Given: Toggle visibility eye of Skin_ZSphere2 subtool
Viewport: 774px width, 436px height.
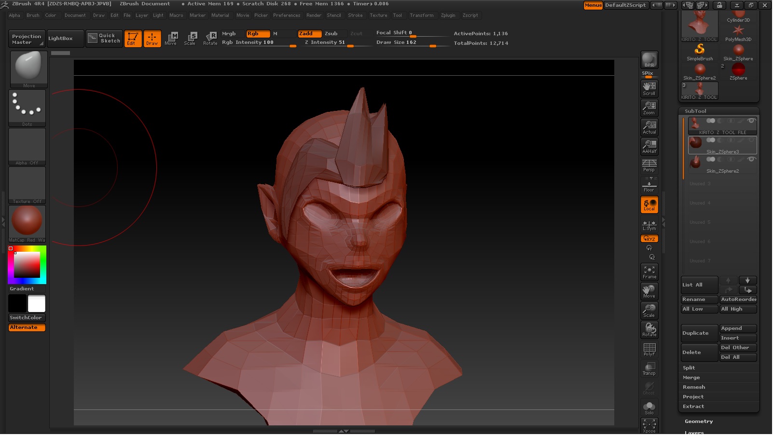Looking at the screenshot, I should pyautogui.click(x=753, y=160).
